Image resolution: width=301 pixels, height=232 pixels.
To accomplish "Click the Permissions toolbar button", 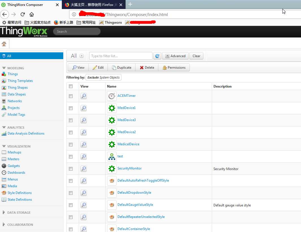I will (174, 68).
